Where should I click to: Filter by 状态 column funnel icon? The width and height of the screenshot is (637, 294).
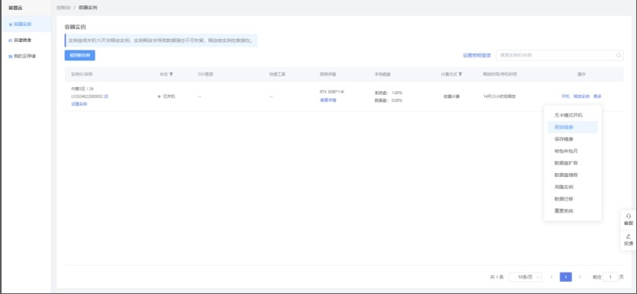pos(171,74)
